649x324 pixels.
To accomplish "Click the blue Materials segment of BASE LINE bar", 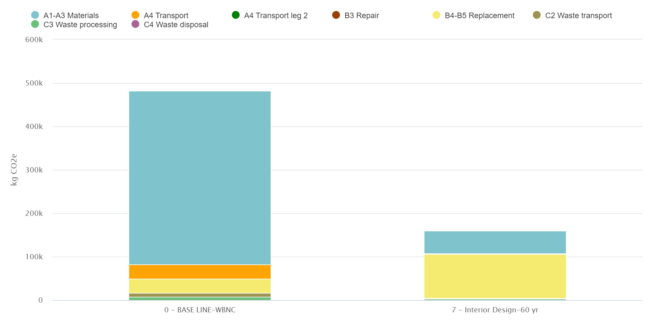I will click(x=200, y=178).
